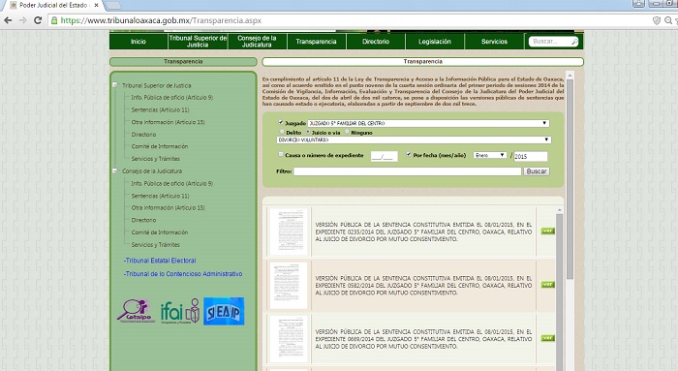The height and width of the screenshot is (371, 678).
Task: Click the search magnifier in the Buscar box
Action: (x=574, y=42)
